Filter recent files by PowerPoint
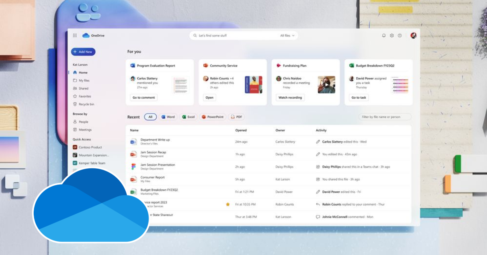The height and width of the screenshot is (255, 487). [x=213, y=117]
